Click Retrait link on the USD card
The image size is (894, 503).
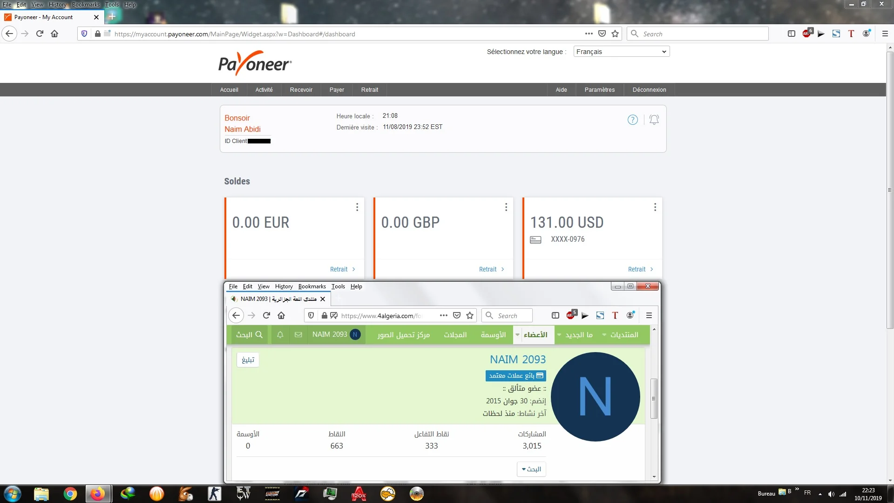637,269
